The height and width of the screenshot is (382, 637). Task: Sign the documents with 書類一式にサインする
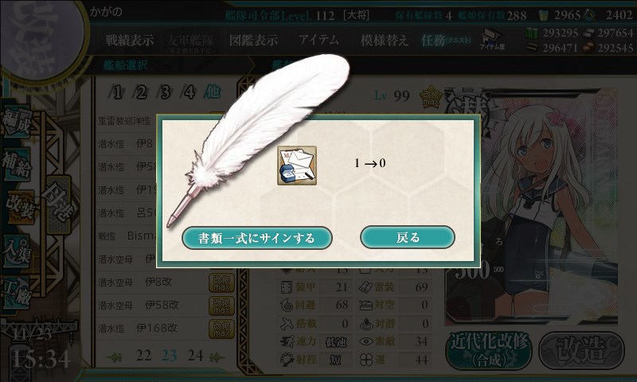coord(256,238)
